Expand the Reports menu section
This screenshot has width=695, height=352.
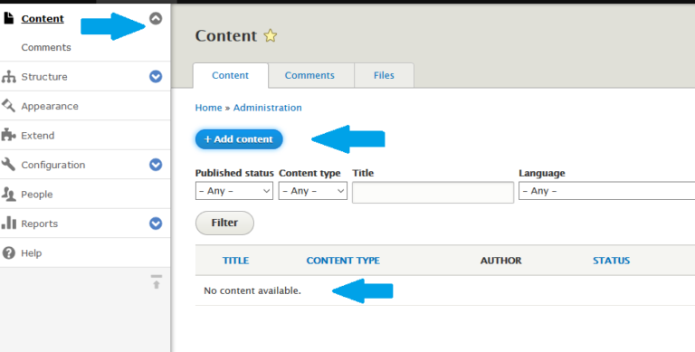[156, 224]
